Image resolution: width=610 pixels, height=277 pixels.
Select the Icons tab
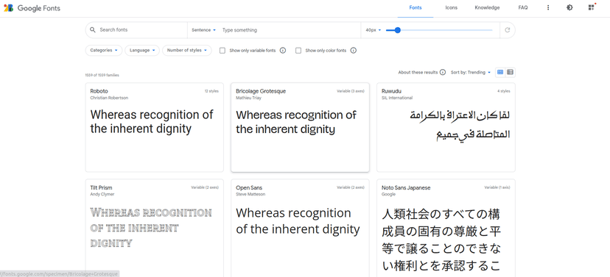[x=452, y=8]
